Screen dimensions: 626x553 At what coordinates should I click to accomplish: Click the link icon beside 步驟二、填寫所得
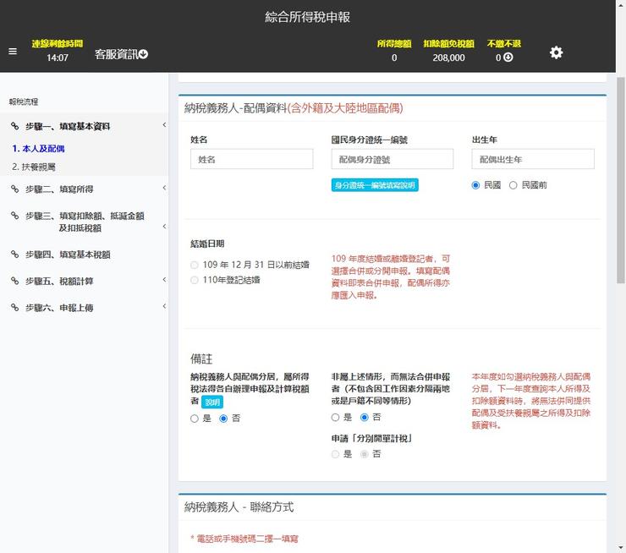coord(14,189)
